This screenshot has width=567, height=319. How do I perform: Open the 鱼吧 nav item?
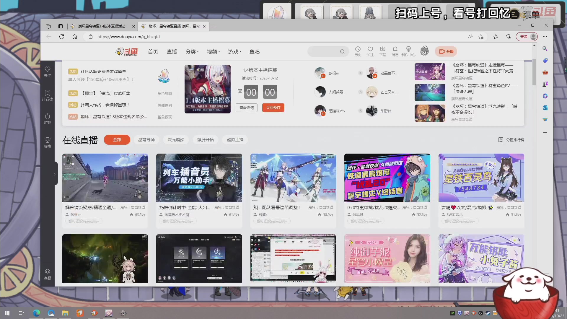coord(255,52)
